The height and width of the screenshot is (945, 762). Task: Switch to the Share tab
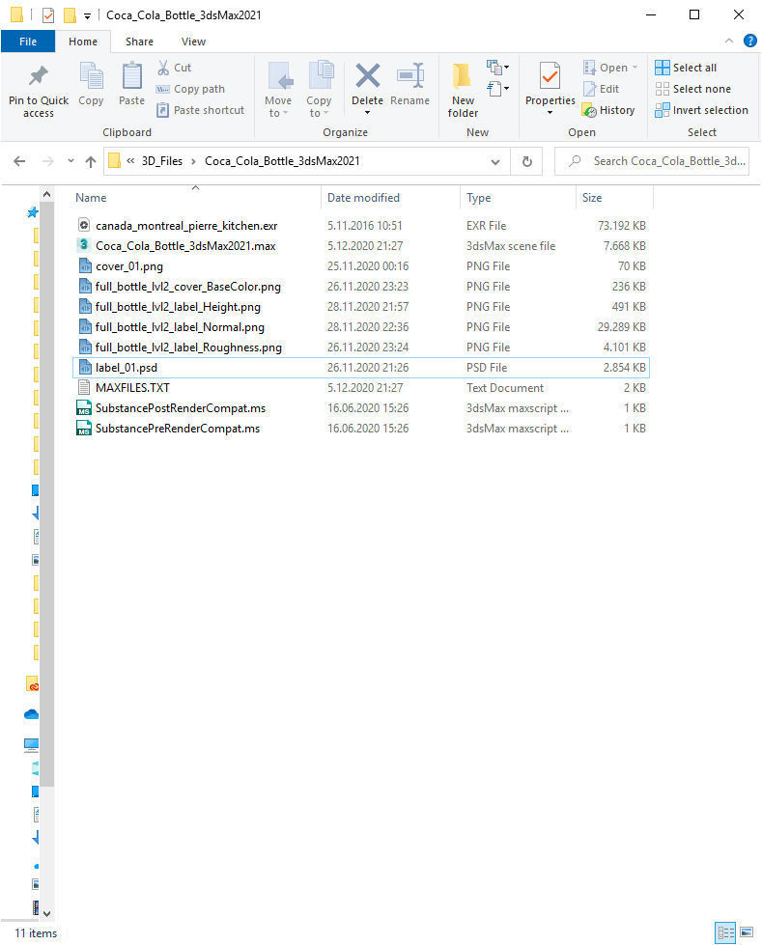pos(139,42)
